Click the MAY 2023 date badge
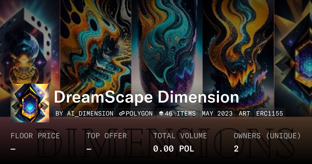Screen dimensions: 312x164 point(217,113)
